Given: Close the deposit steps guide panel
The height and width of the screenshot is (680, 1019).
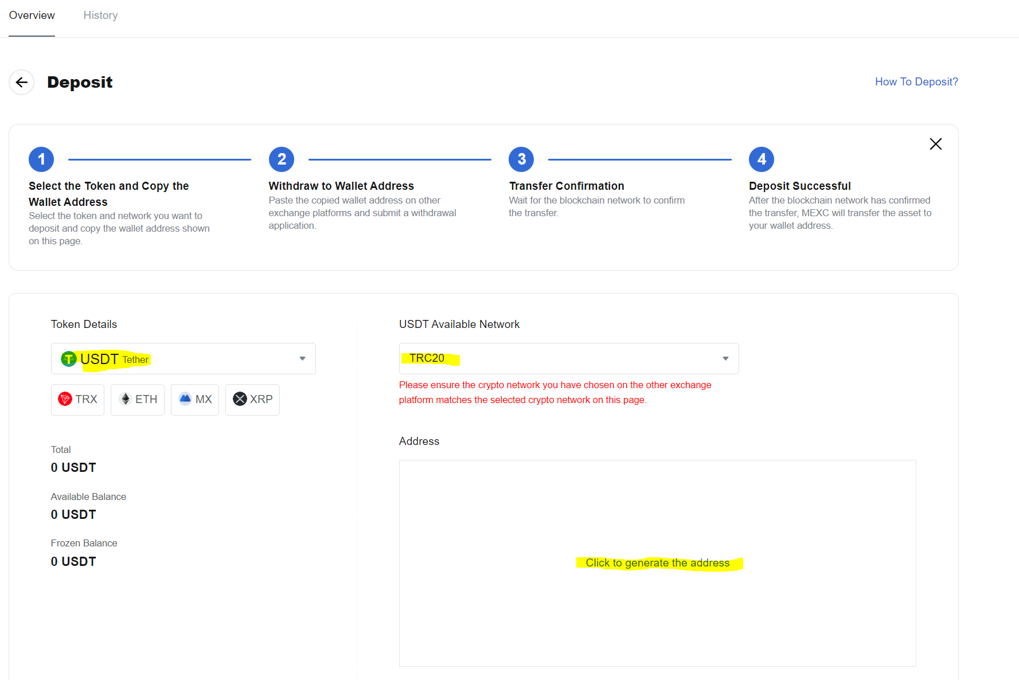Looking at the screenshot, I should point(935,144).
